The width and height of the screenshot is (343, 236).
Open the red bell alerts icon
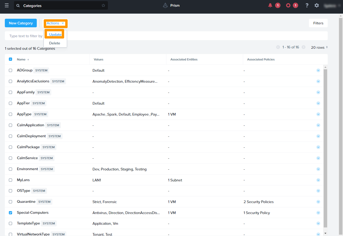(270, 5)
